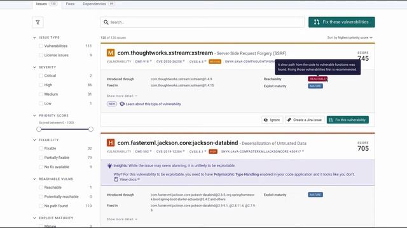Enable the No fix available checkbox
This screenshot has width=407, height=228.
41,167
